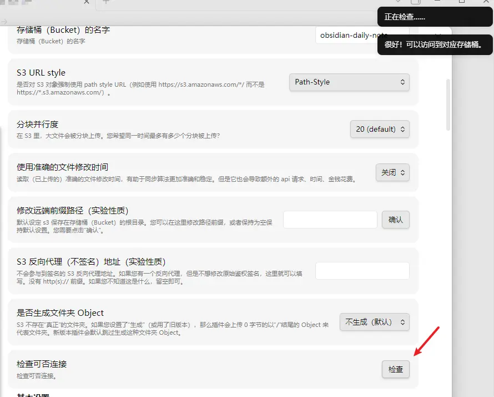Click the 确认 button for remote prefix
The height and width of the screenshot is (397, 494).
(395, 219)
